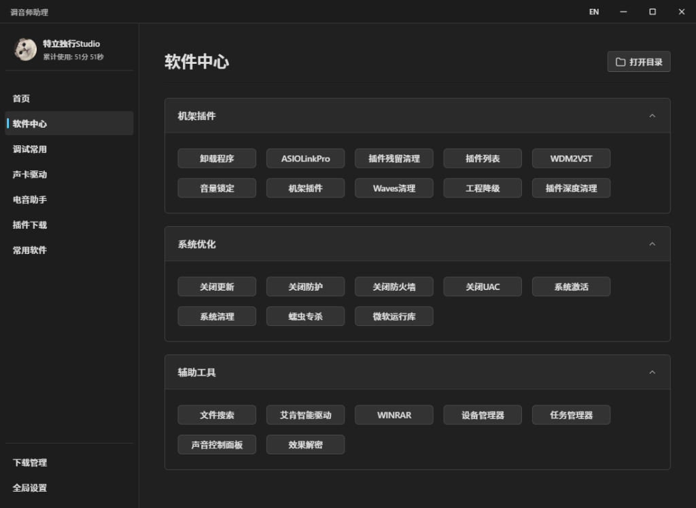696x508 pixels.
Task: Collapse the 机架插件 section chevron
Action: [x=652, y=116]
